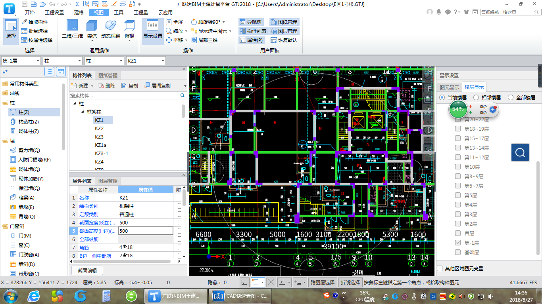The width and height of the screenshot is (542, 304).
Task: Click 恢复默认 restore default layout
Action: pos(284,40)
